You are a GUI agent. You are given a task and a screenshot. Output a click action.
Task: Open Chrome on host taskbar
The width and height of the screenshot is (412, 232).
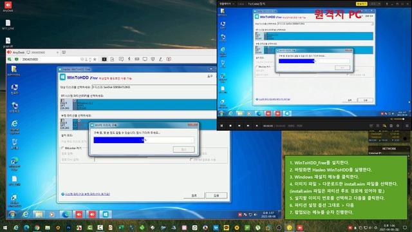point(37,227)
